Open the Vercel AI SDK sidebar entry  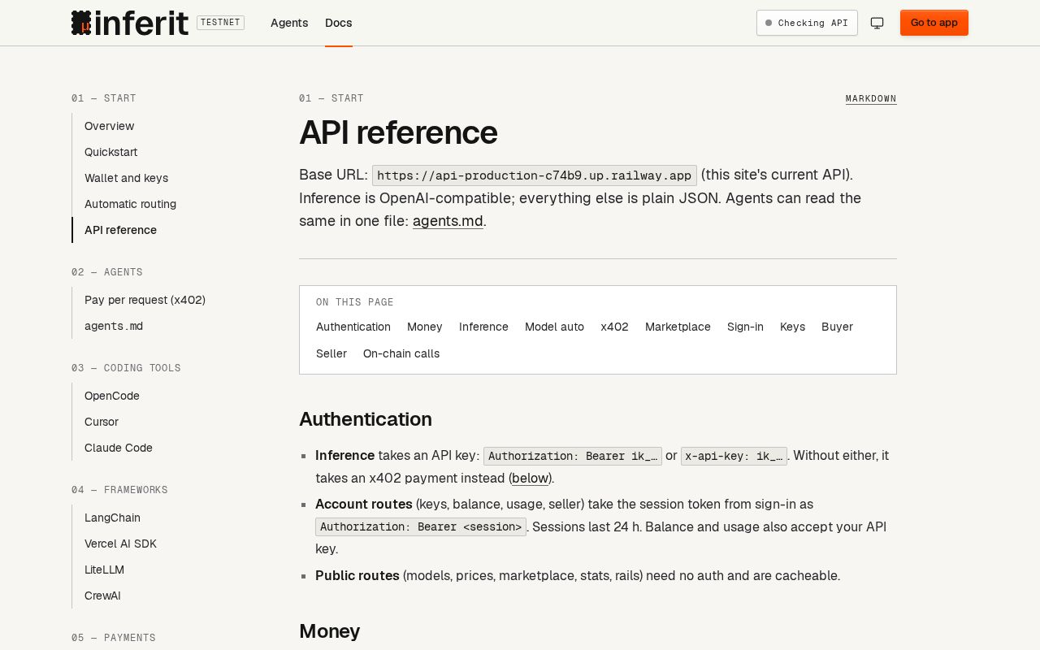click(120, 544)
